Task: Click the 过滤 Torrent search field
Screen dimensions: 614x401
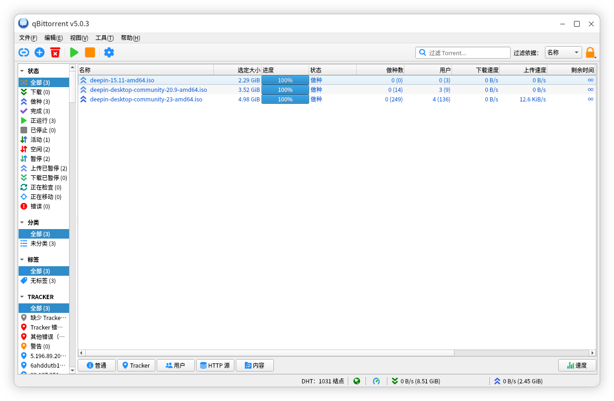Action: 463,53
